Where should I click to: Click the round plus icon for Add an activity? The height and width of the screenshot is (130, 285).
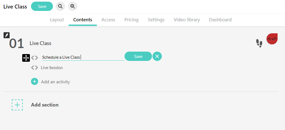(35, 81)
